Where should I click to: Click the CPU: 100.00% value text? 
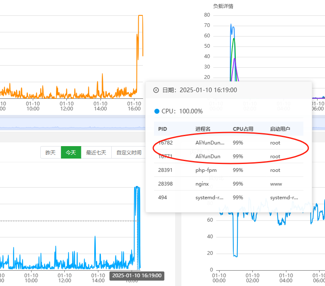point(182,111)
